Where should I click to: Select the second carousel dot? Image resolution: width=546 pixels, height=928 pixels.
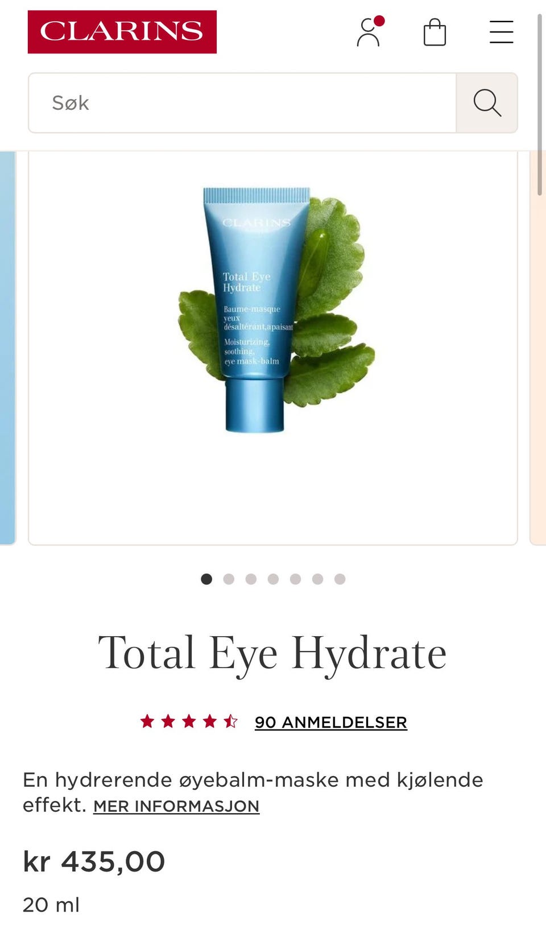tap(229, 579)
